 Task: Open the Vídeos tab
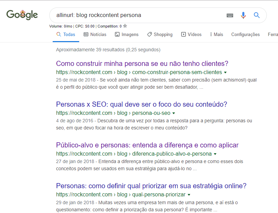point(191,34)
